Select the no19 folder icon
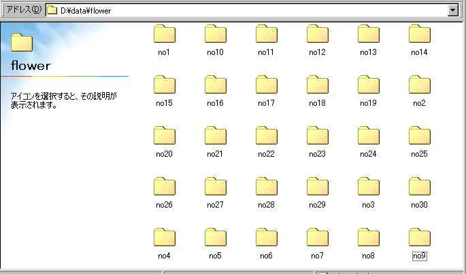 click(x=369, y=85)
